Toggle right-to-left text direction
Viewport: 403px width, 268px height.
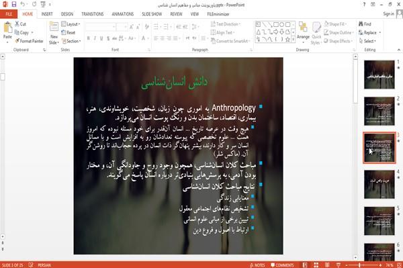[x=195, y=38]
